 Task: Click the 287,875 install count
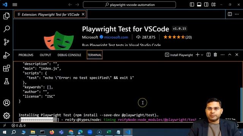[x=146, y=37]
